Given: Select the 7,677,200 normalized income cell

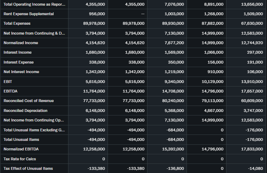Looking at the screenshot, I should pos(174,43).
